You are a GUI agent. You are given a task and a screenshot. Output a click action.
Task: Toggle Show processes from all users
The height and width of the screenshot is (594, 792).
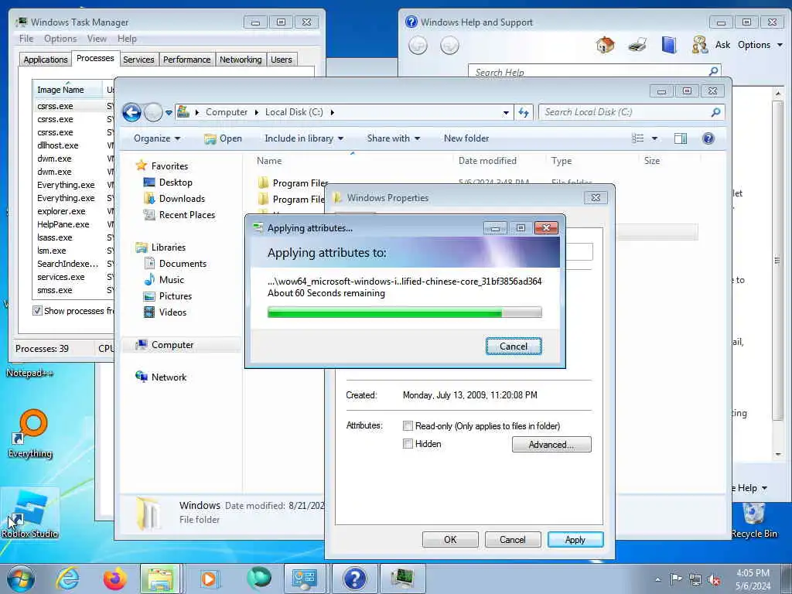pos(37,311)
